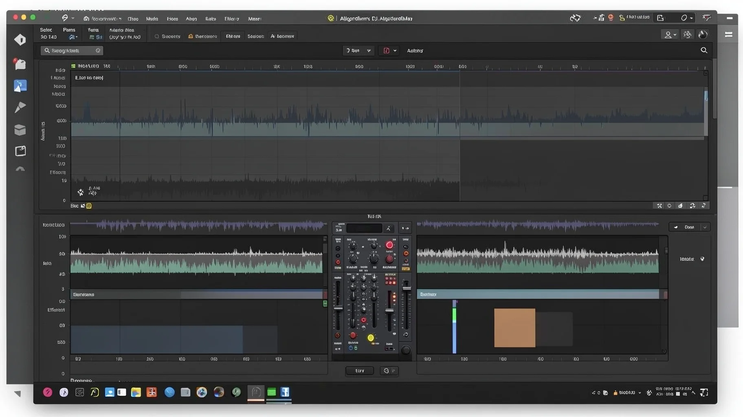743x417 pixels.
Task: Click the funnel filter icon at top right
Action: [x=707, y=18]
